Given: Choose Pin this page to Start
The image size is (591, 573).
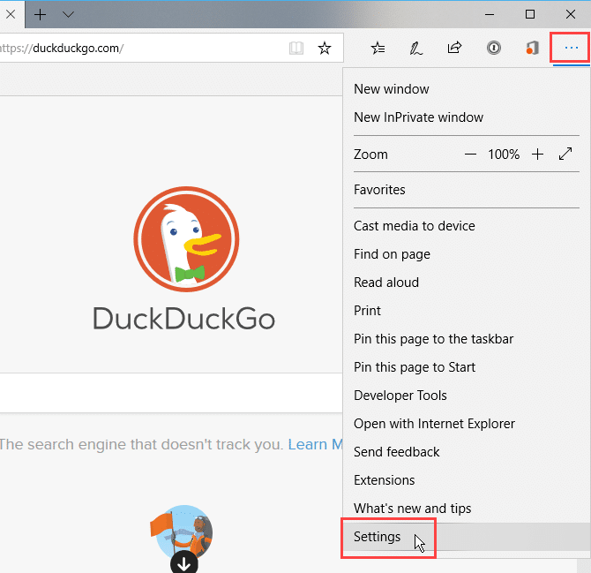Looking at the screenshot, I should pyautogui.click(x=467, y=367).
